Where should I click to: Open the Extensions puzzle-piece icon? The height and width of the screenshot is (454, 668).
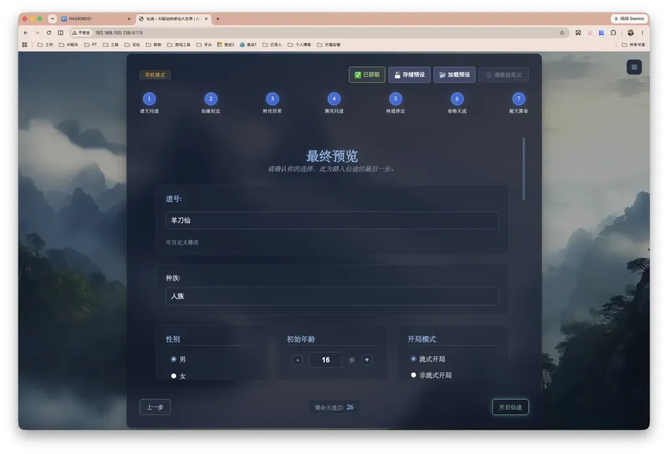click(613, 33)
